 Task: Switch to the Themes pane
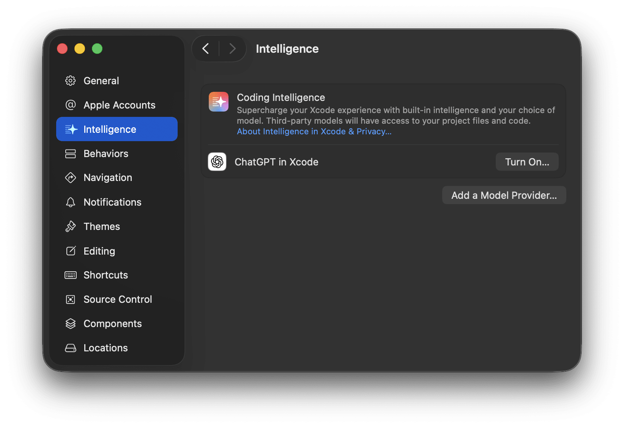click(x=117, y=227)
